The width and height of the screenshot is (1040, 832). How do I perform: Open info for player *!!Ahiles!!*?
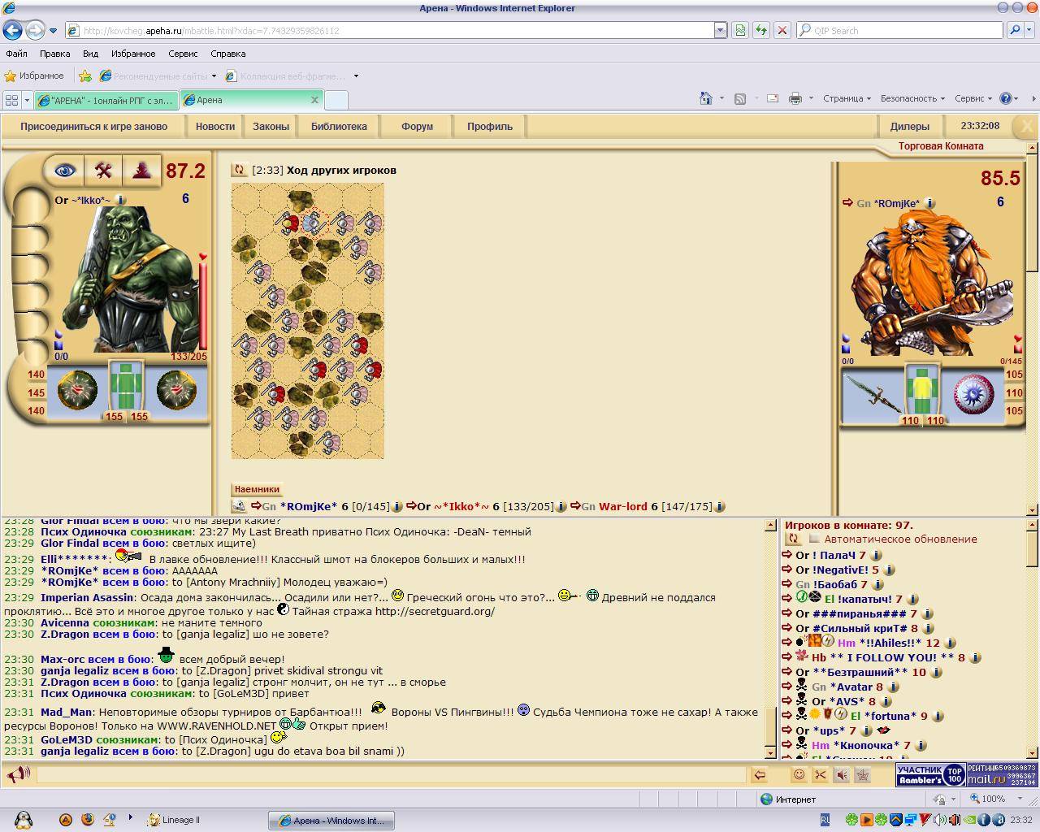(950, 643)
